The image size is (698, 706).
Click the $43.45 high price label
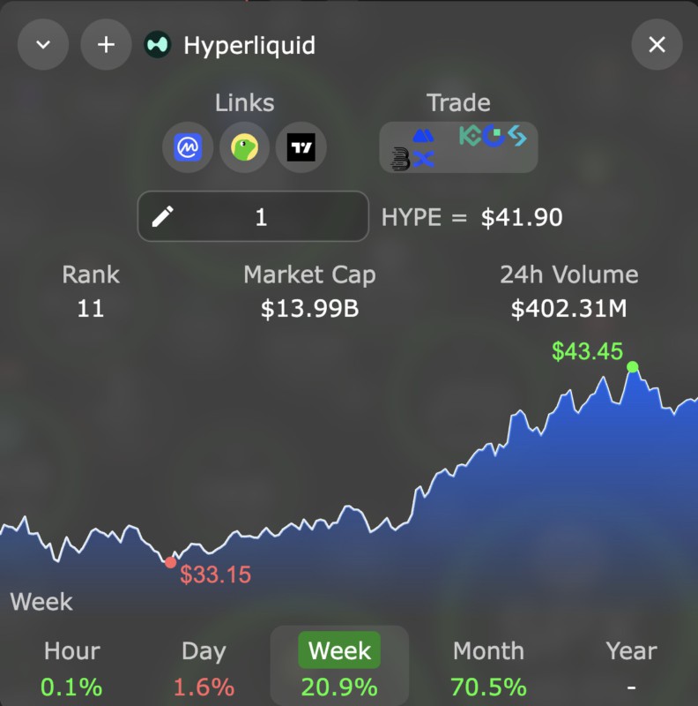[x=587, y=351]
